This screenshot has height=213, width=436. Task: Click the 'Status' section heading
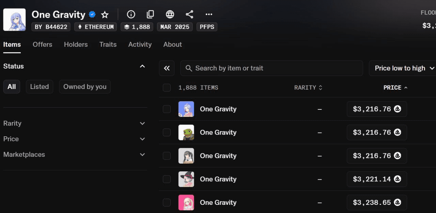click(14, 66)
